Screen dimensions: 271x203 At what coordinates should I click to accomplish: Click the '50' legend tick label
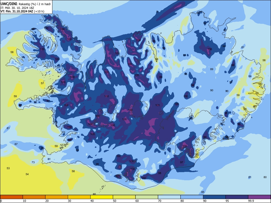[x=114, y=201]
